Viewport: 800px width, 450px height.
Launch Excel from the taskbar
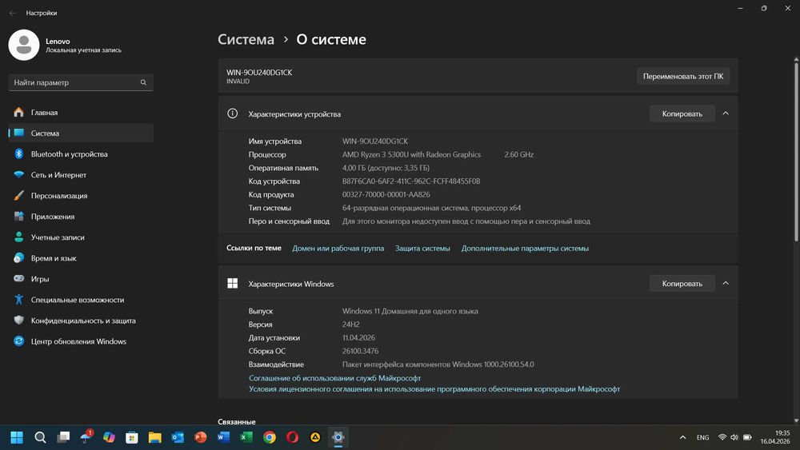pos(246,437)
